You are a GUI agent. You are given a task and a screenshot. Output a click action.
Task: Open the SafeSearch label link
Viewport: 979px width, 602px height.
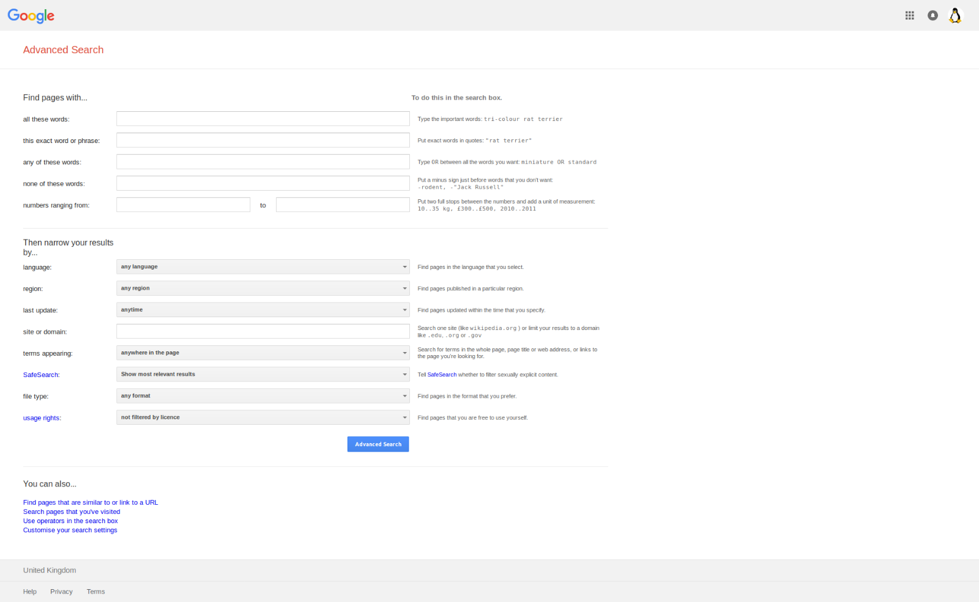(42, 375)
